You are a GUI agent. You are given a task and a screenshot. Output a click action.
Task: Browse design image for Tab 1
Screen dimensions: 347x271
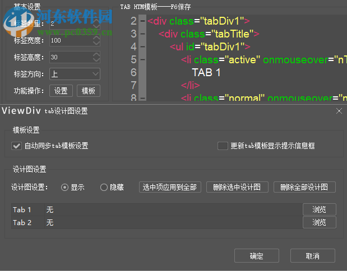click(x=320, y=209)
